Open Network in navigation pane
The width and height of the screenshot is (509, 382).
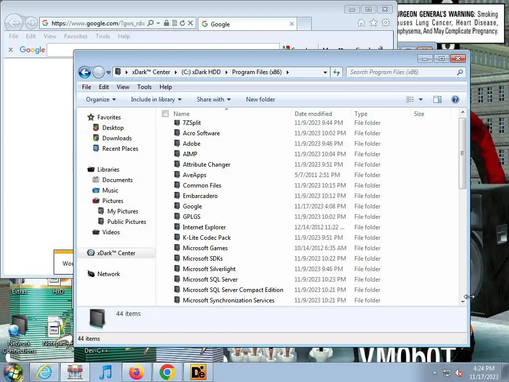(x=108, y=274)
